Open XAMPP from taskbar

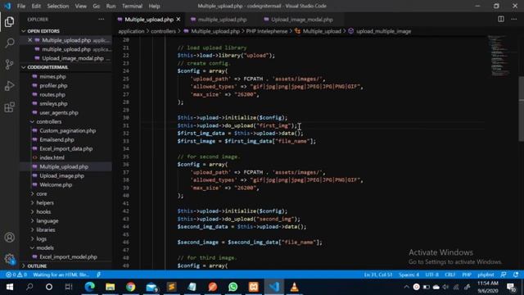click(253, 287)
